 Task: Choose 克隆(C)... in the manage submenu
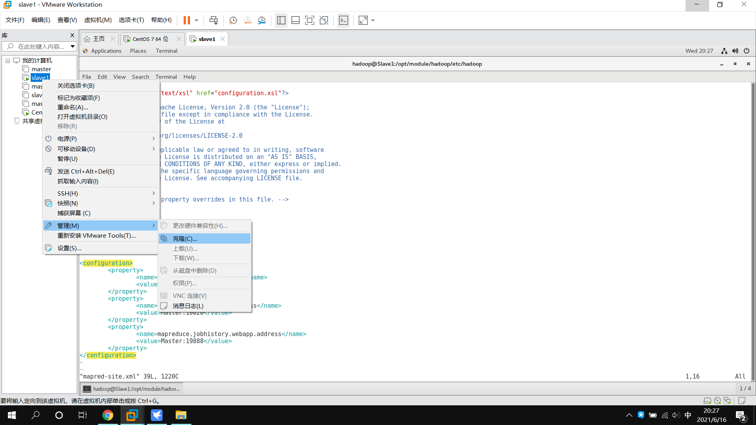[x=205, y=239]
